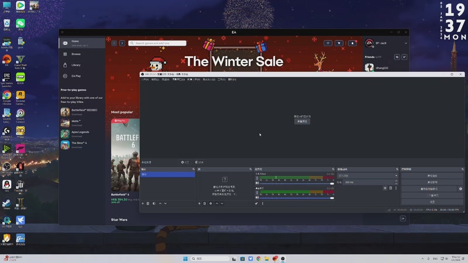Click the Windows Start button on taskbar
Image resolution: width=468 pixels, height=263 pixels.
click(185, 258)
